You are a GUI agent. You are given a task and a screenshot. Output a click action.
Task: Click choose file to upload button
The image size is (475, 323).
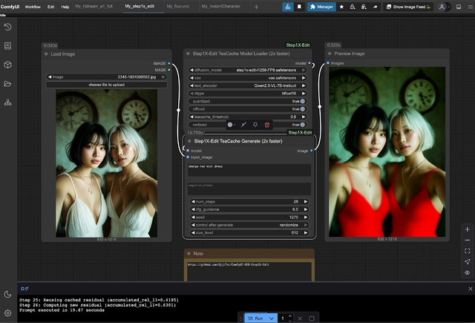pyautogui.click(x=106, y=85)
